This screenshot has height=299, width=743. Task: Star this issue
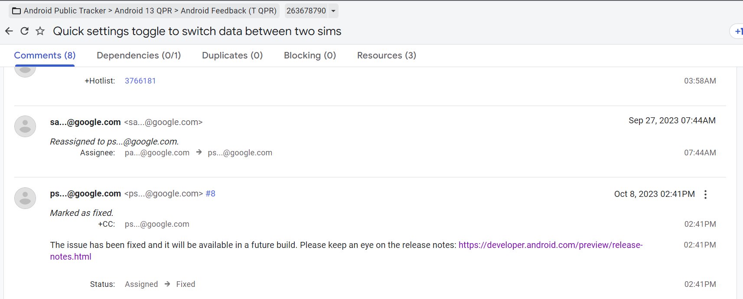tap(40, 31)
